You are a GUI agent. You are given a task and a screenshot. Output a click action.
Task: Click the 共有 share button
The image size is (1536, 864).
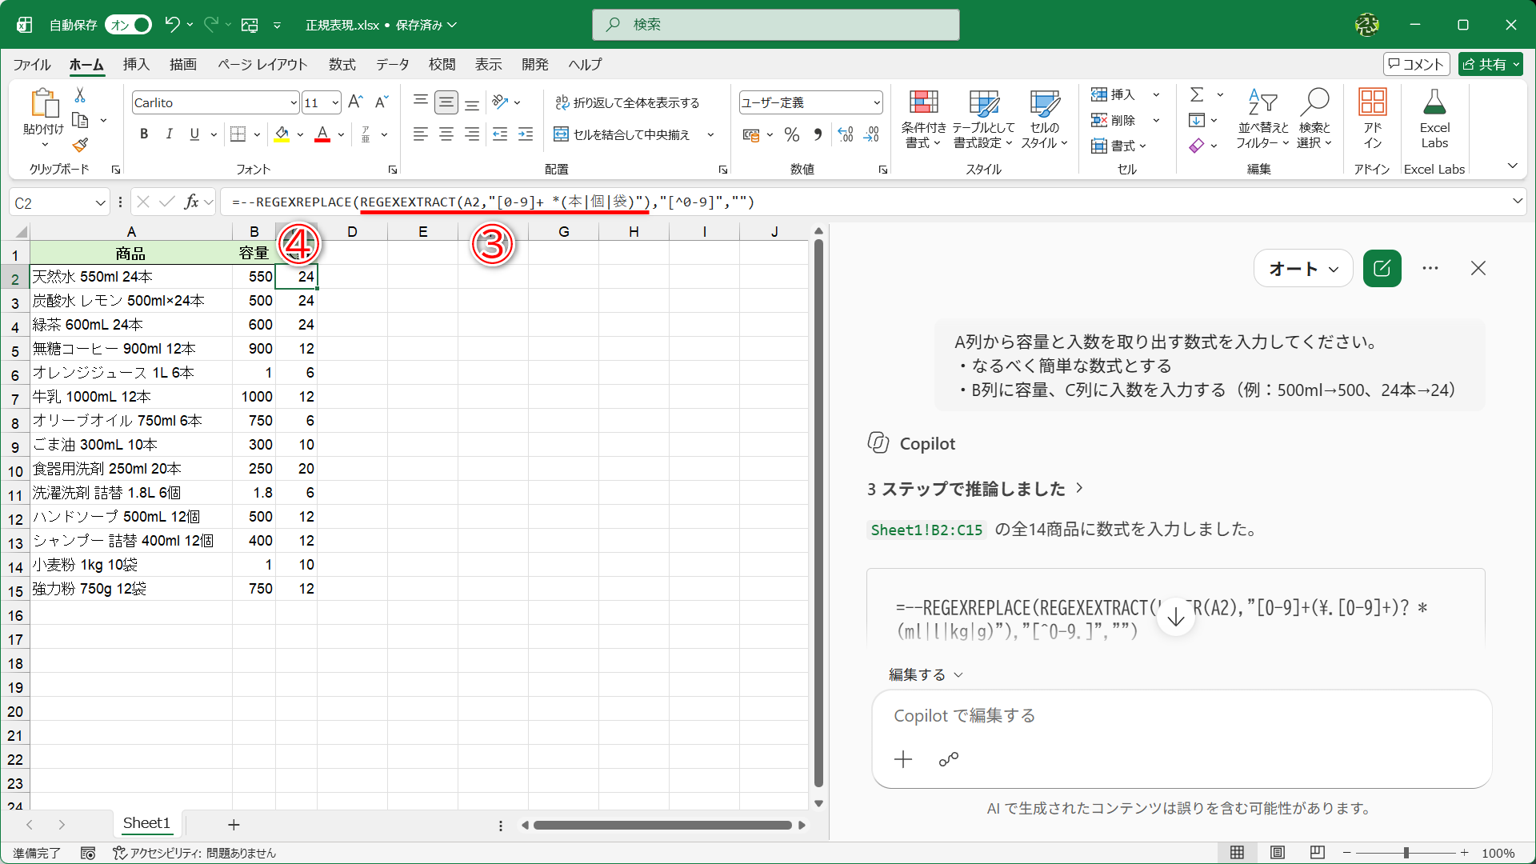1490,64
